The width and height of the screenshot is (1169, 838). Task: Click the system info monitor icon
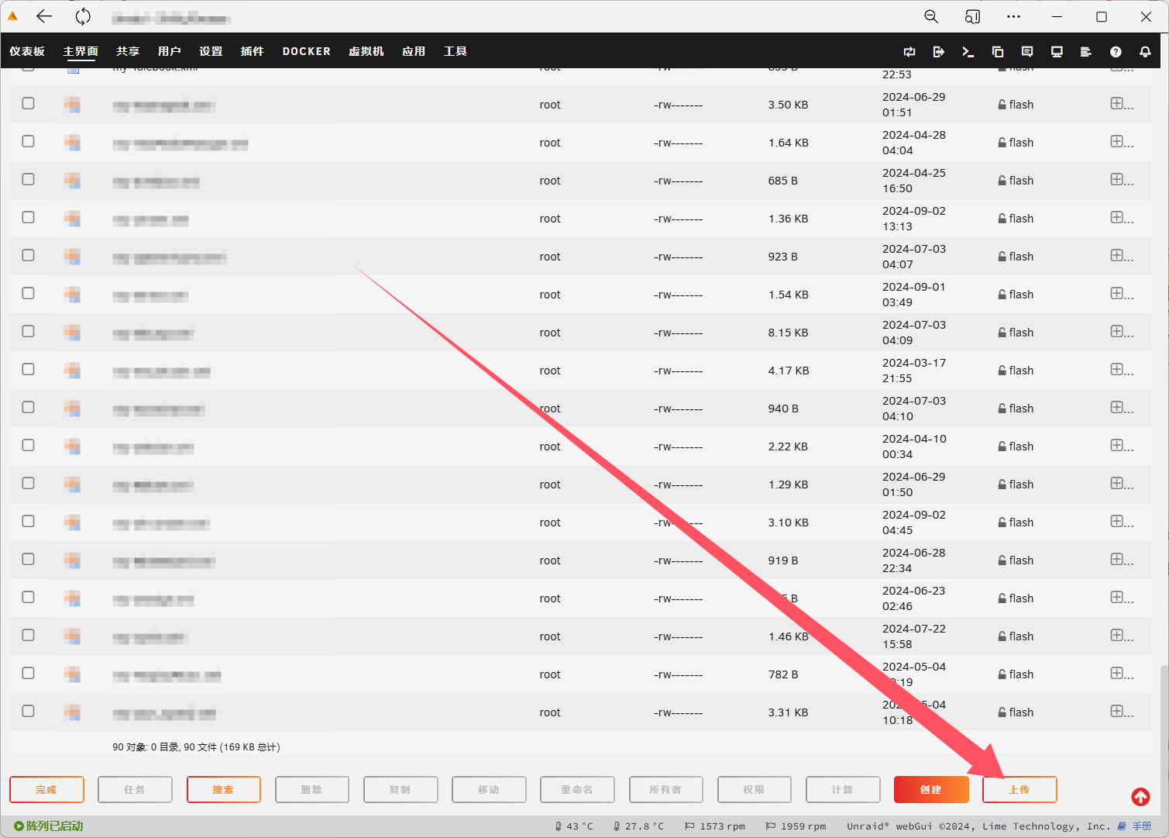click(x=1057, y=52)
